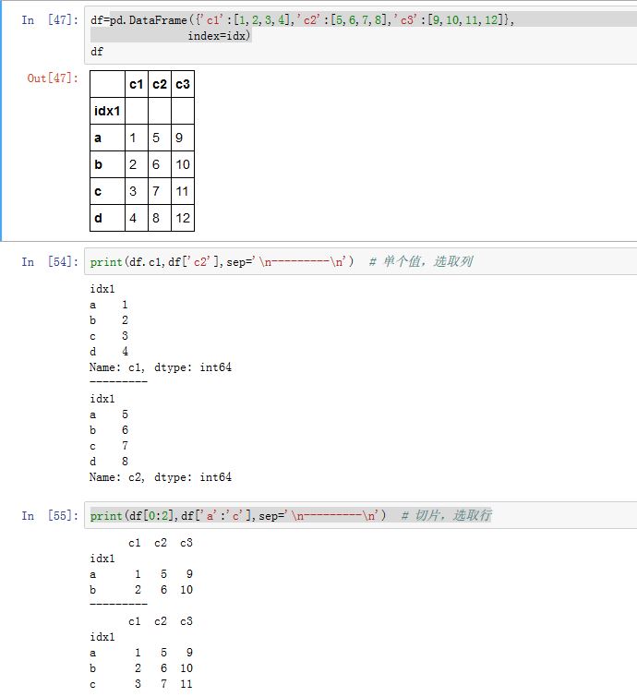Select the In [47] cell prompt label
This screenshot has height=697, width=637.
[x=50, y=20]
